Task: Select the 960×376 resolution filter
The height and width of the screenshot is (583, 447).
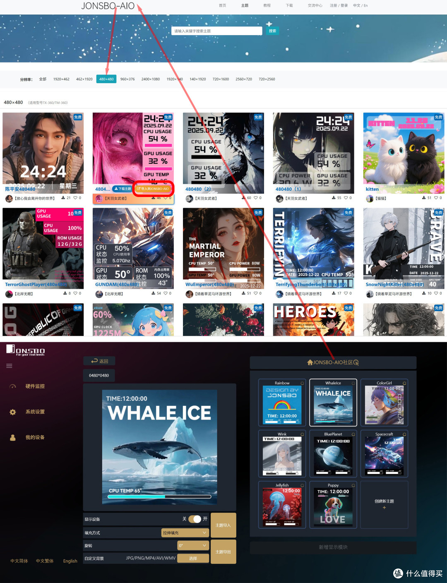Action: [x=127, y=79]
